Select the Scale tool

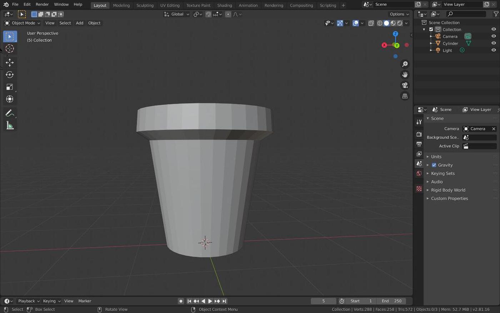(10, 87)
